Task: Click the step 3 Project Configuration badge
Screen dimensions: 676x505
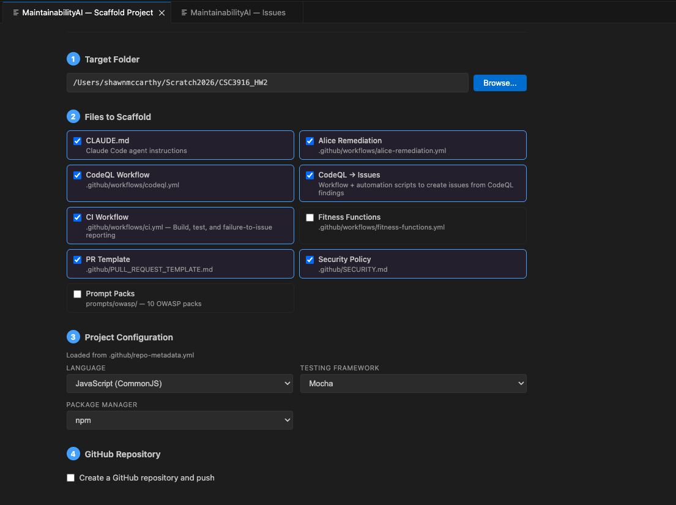Action: point(73,337)
